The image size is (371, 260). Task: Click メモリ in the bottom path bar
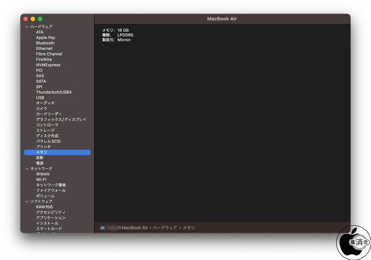(189, 228)
